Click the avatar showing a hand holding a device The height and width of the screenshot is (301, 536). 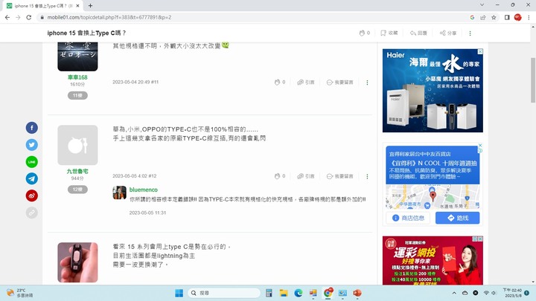tap(77, 262)
